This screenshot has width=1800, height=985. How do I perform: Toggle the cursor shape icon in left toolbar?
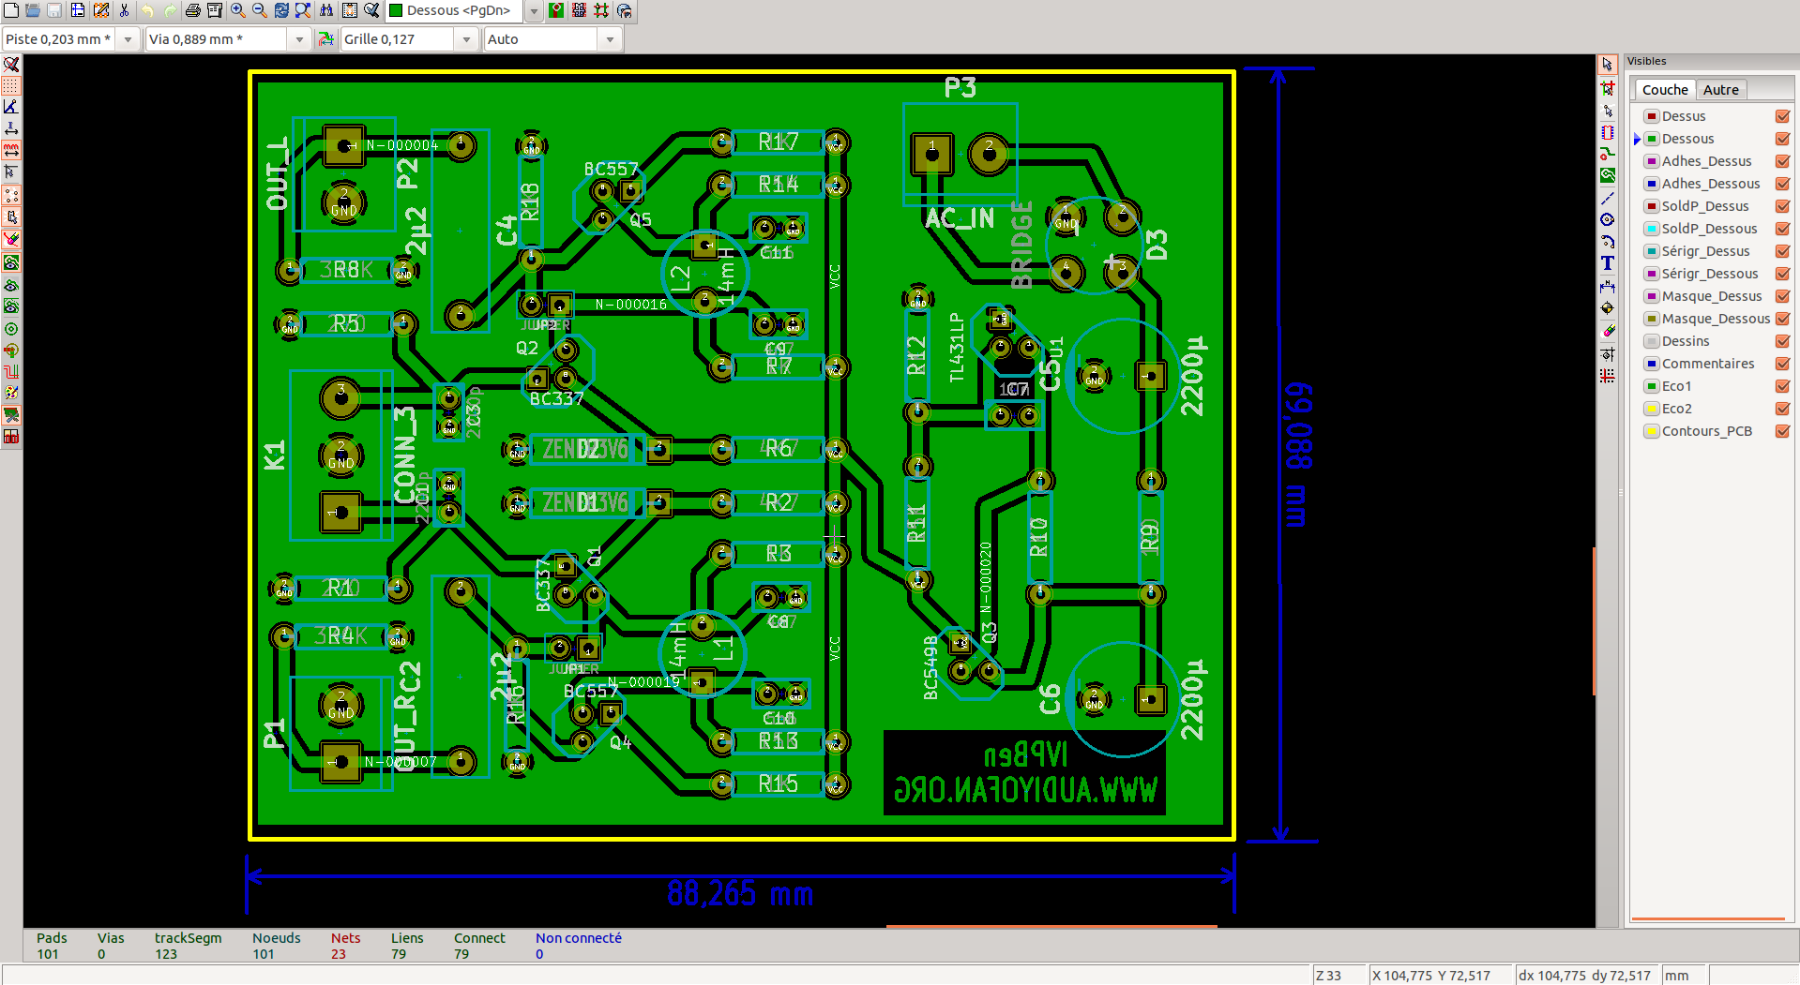click(x=11, y=172)
